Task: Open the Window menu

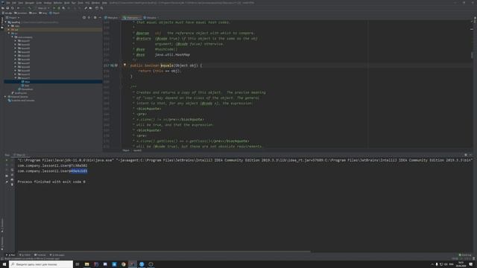Action: (x=95, y=3)
